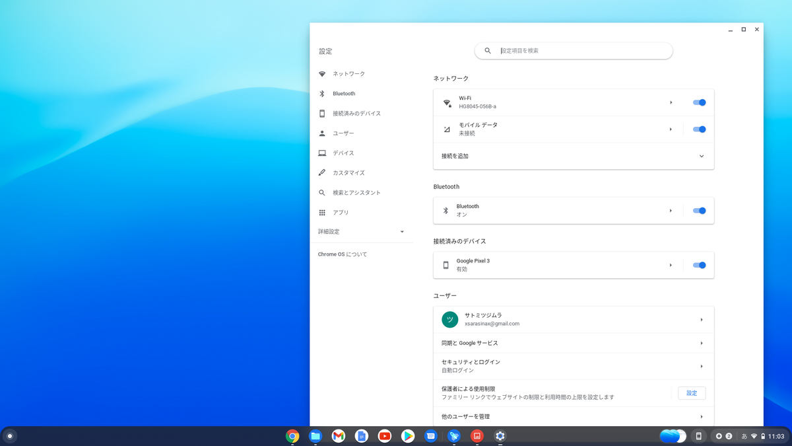Click the 保護者による使用制限 text
Viewport: 792px width, 446px height.
pyautogui.click(x=468, y=389)
